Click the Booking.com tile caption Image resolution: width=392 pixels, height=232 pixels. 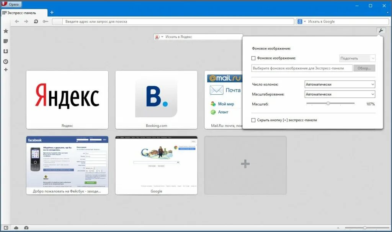(156, 126)
